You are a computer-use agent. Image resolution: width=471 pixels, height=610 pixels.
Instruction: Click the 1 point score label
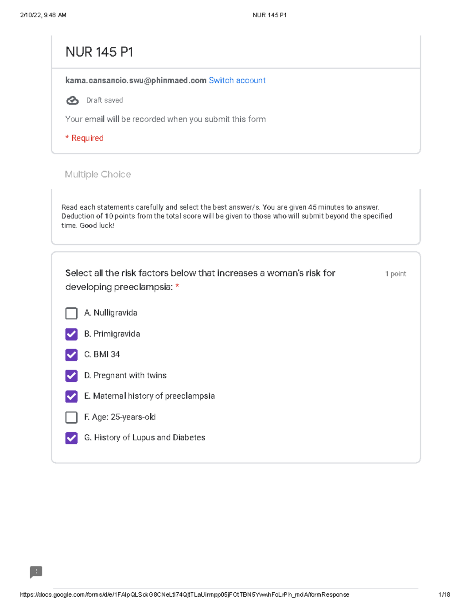point(396,274)
